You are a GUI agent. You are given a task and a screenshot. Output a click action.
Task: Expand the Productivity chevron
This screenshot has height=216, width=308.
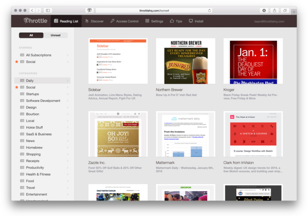(x=67, y=167)
